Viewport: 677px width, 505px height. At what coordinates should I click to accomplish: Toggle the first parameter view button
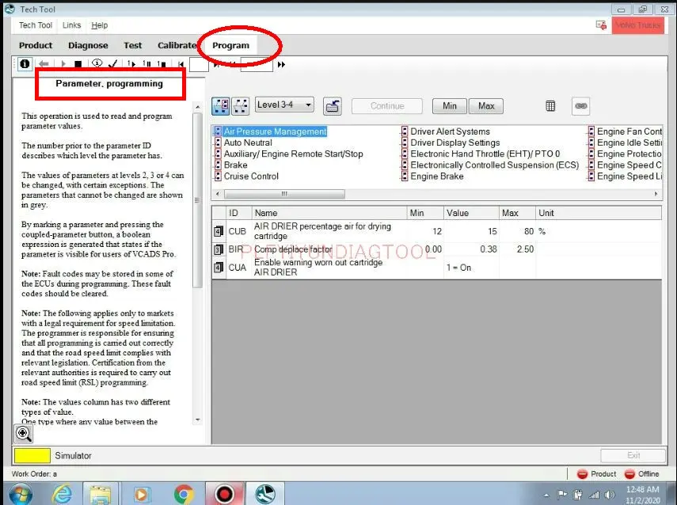click(x=221, y=106)
